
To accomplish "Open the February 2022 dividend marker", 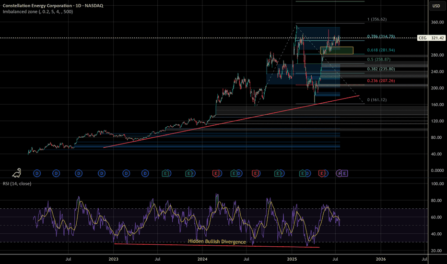I will pos(37,173).
